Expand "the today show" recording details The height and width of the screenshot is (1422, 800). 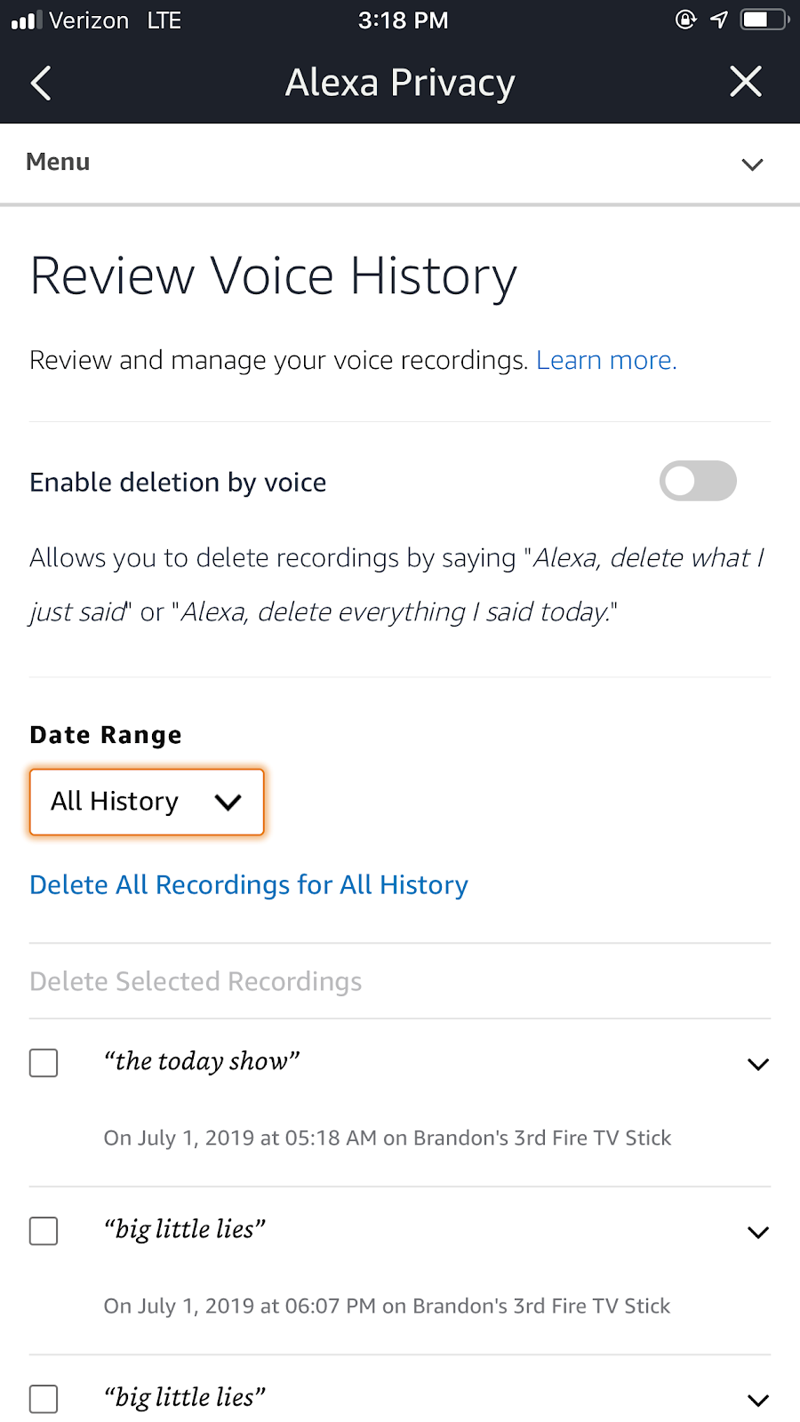tap(757, 1064)
